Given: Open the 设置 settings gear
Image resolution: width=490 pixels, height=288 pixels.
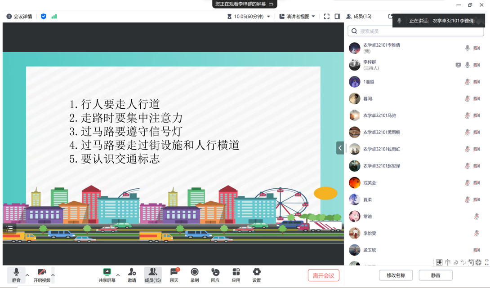Looking at the screenshot, I should pos(257,275).
